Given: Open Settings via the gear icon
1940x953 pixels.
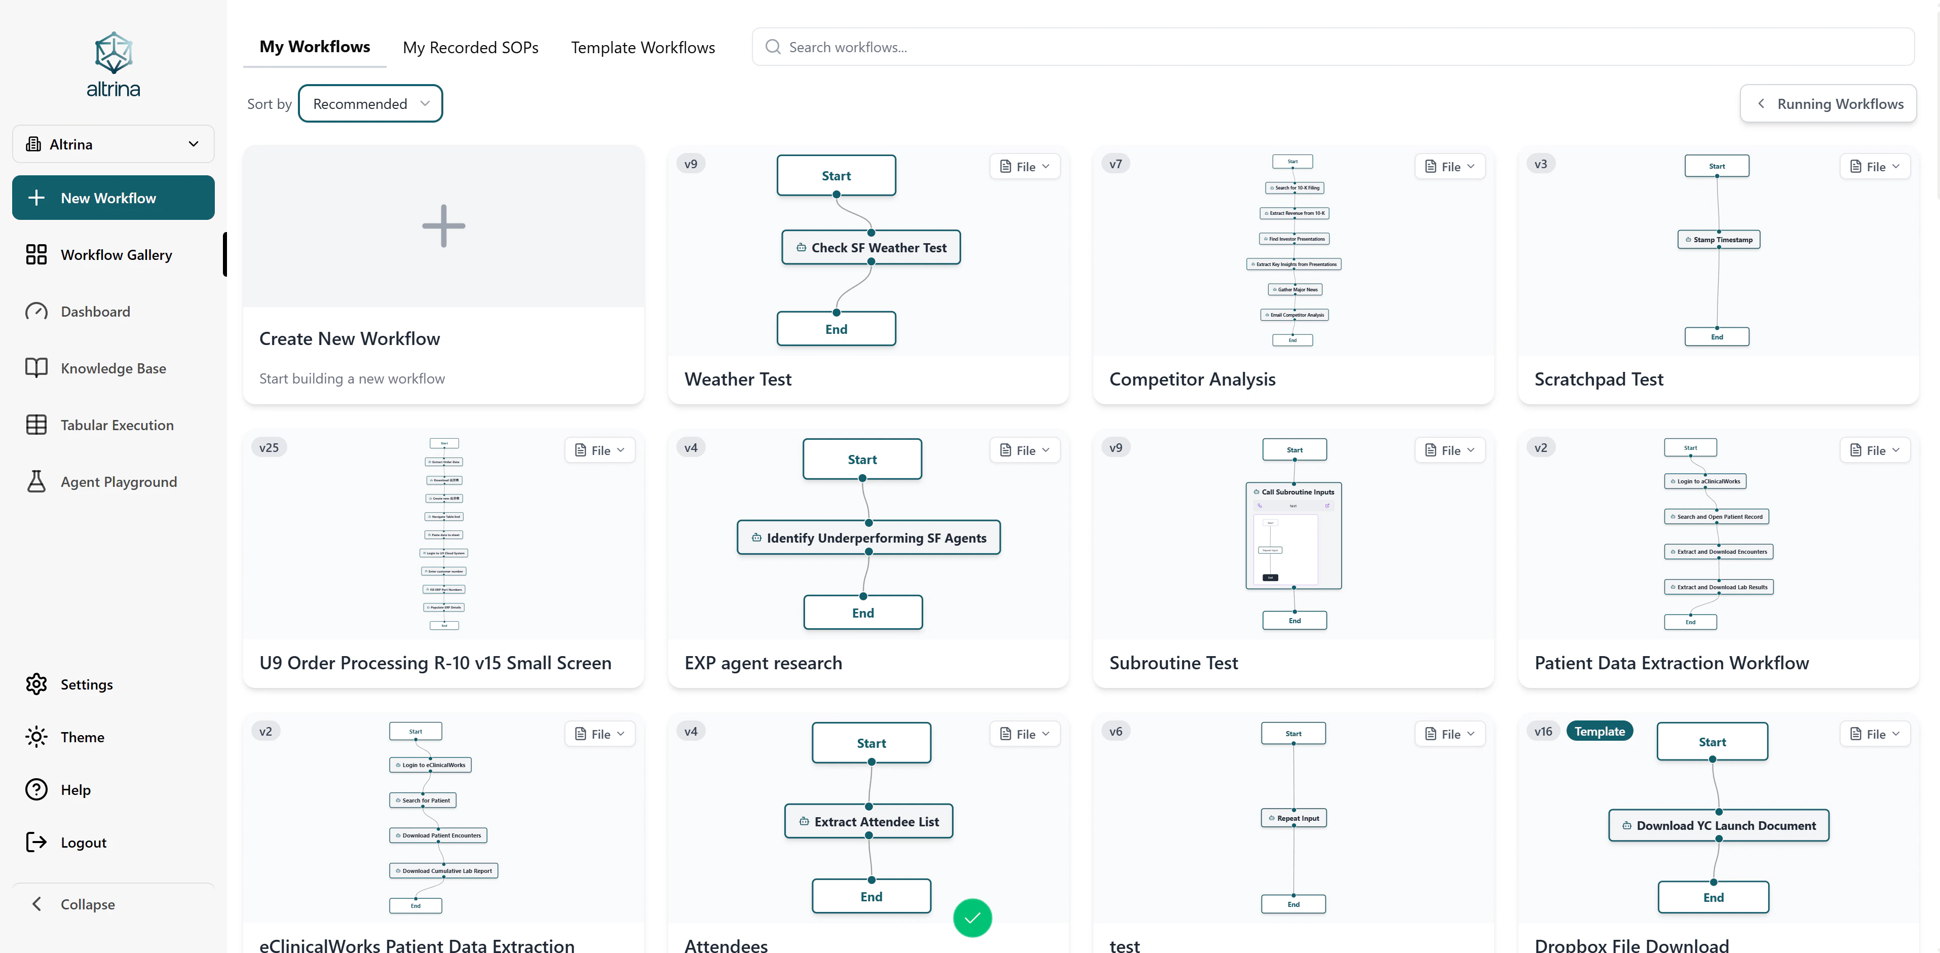Looking at the screenshot, I should tap(36, 684).
